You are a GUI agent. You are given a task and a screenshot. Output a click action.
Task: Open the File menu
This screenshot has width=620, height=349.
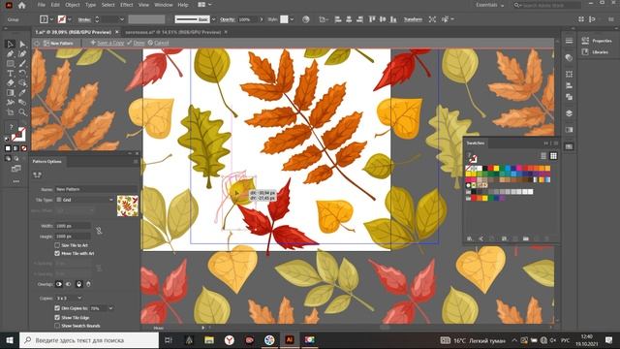[x=41, y=5]
